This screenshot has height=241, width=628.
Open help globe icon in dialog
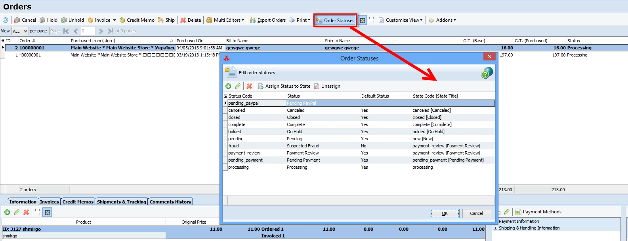[x=487, y=73]
